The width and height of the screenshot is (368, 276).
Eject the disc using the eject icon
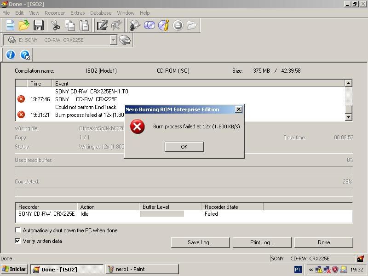[178, 25]
